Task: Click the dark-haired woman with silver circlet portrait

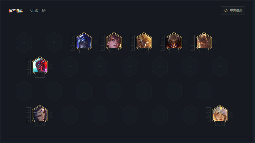Action: [x=40, y=114]
